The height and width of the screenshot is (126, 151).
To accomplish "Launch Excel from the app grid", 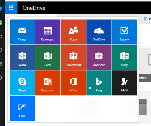I will pyautogui.click(x=48, y=57).
